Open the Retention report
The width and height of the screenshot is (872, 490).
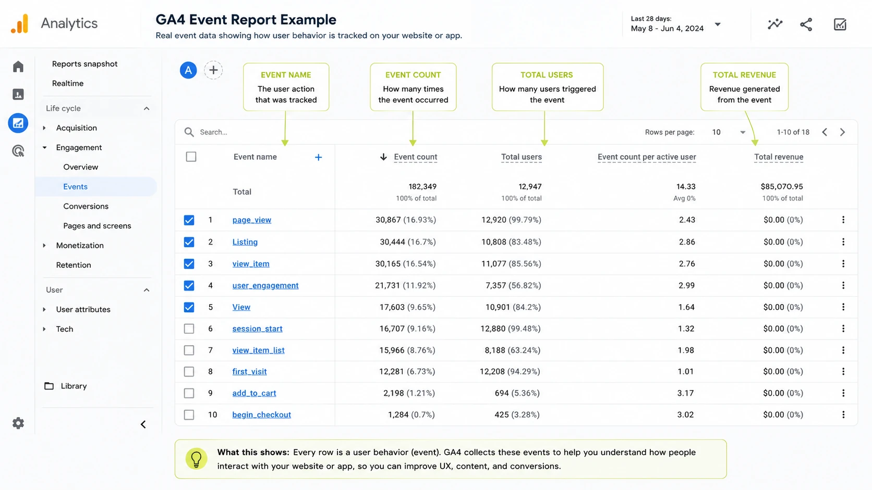pos(74,265)
